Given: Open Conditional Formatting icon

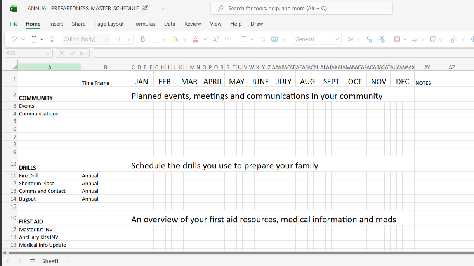Looking at the screenshot, I should click(397, 39).
